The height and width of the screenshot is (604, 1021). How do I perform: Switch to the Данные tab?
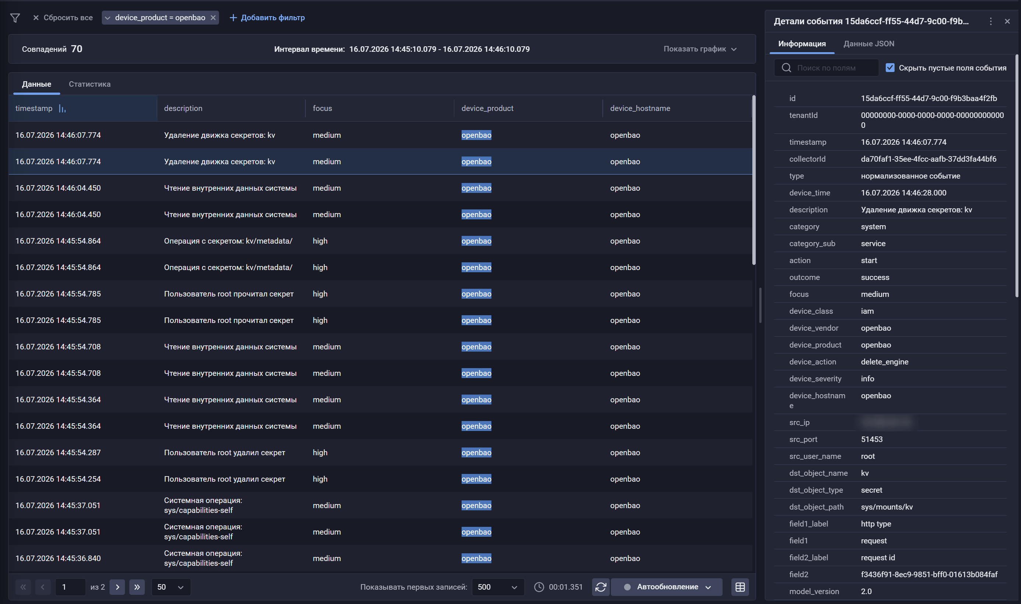[37, 84]
